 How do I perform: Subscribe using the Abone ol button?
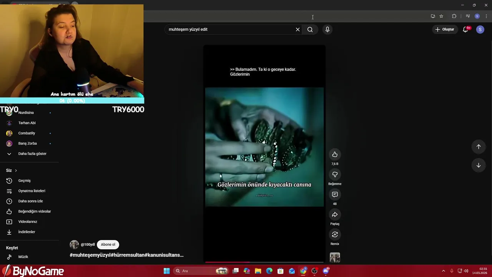coord(108,244)
